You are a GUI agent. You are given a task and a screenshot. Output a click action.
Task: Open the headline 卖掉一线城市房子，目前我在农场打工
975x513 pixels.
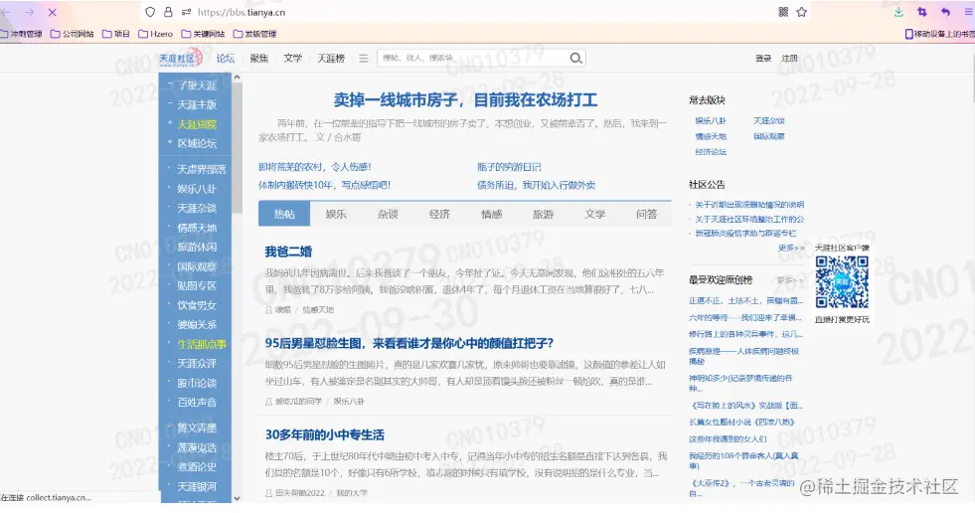(x=465, y=100)
